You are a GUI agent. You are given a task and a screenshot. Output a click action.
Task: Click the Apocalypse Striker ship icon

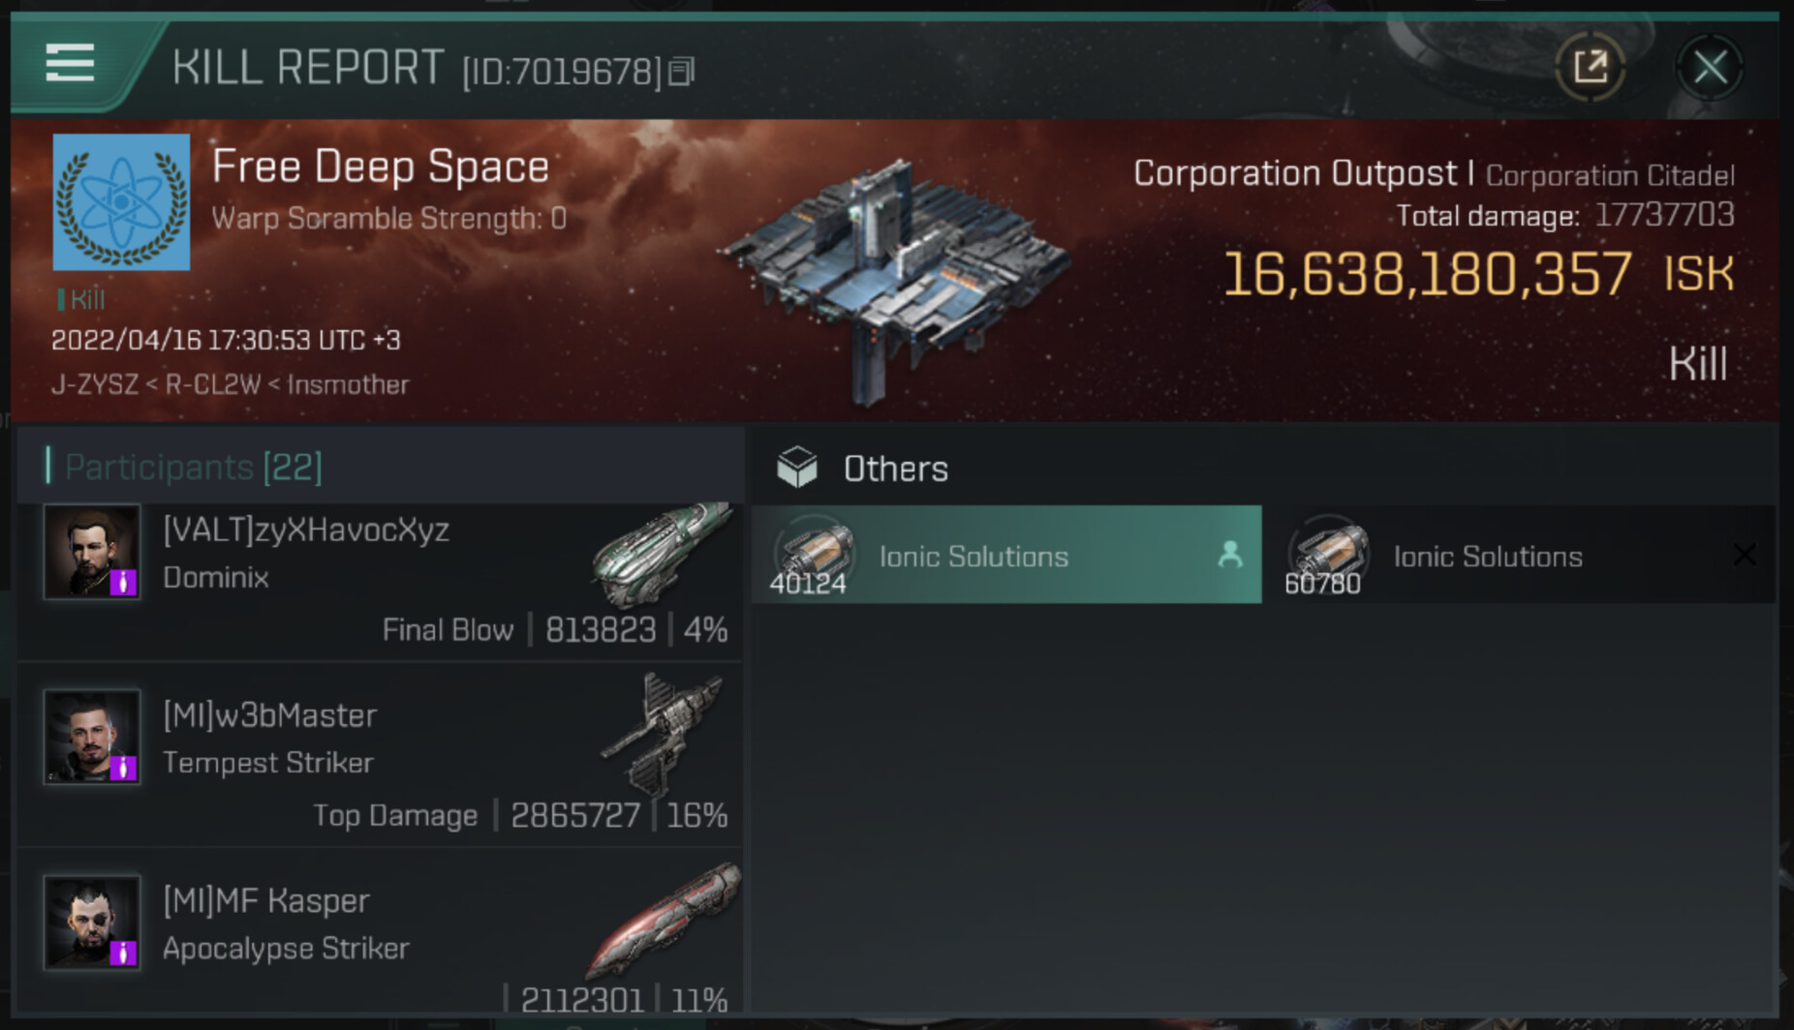pyautogui.click(x=665, y=920)
